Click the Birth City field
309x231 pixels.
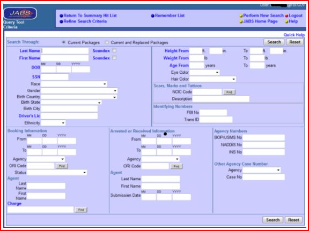pyautogui.click(x=69, y=109)
